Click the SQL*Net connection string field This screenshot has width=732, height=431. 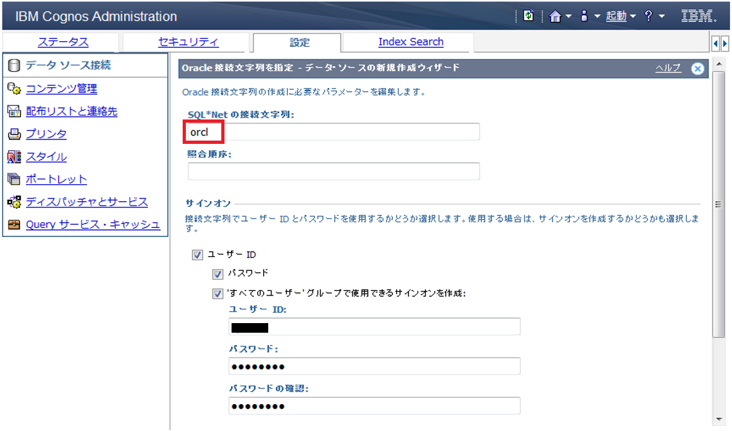pos(333,132)
